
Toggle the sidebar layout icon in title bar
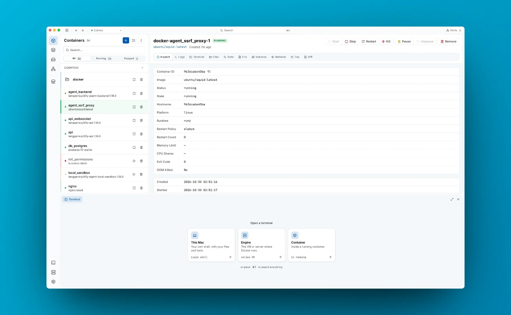(x=67, y=30)
